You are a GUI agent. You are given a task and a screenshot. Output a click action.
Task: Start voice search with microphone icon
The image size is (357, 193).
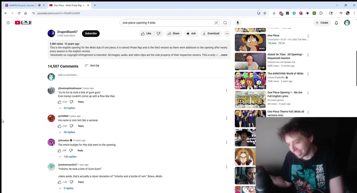point(238,23)
